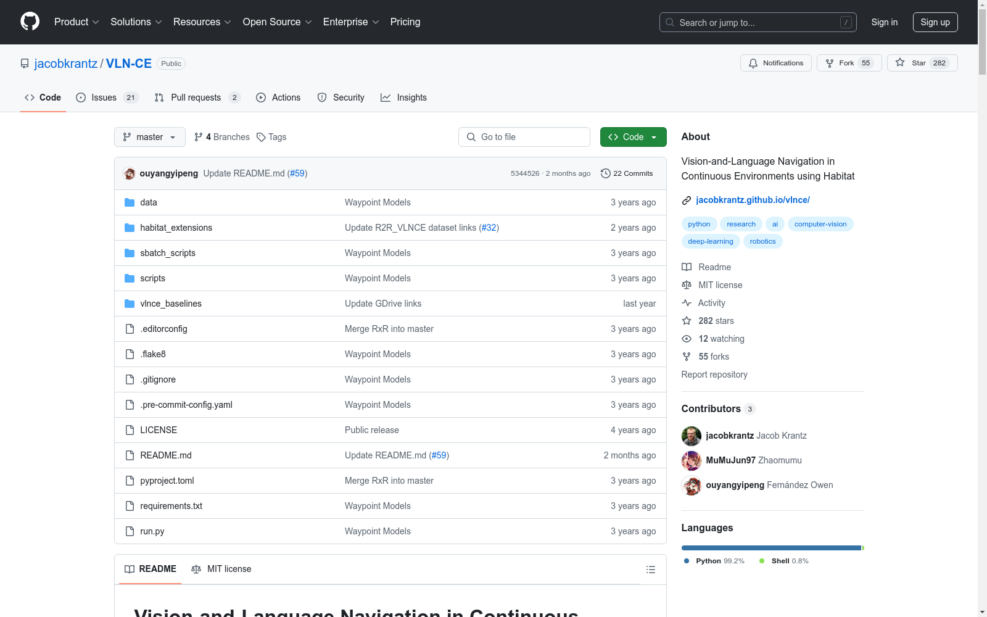Viewport: 987px width, 617px height.
Task: Click MuMuJun97 contributor avatar
Action: [x=692, y=461]
